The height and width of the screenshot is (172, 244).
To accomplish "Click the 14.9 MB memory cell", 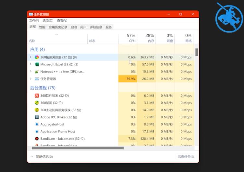I will 146,110.
